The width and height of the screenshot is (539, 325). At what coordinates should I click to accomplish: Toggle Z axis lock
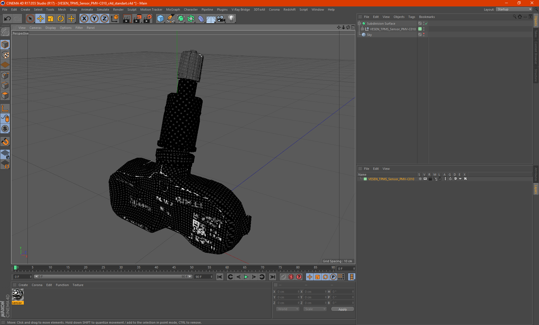tap(104, 19)
